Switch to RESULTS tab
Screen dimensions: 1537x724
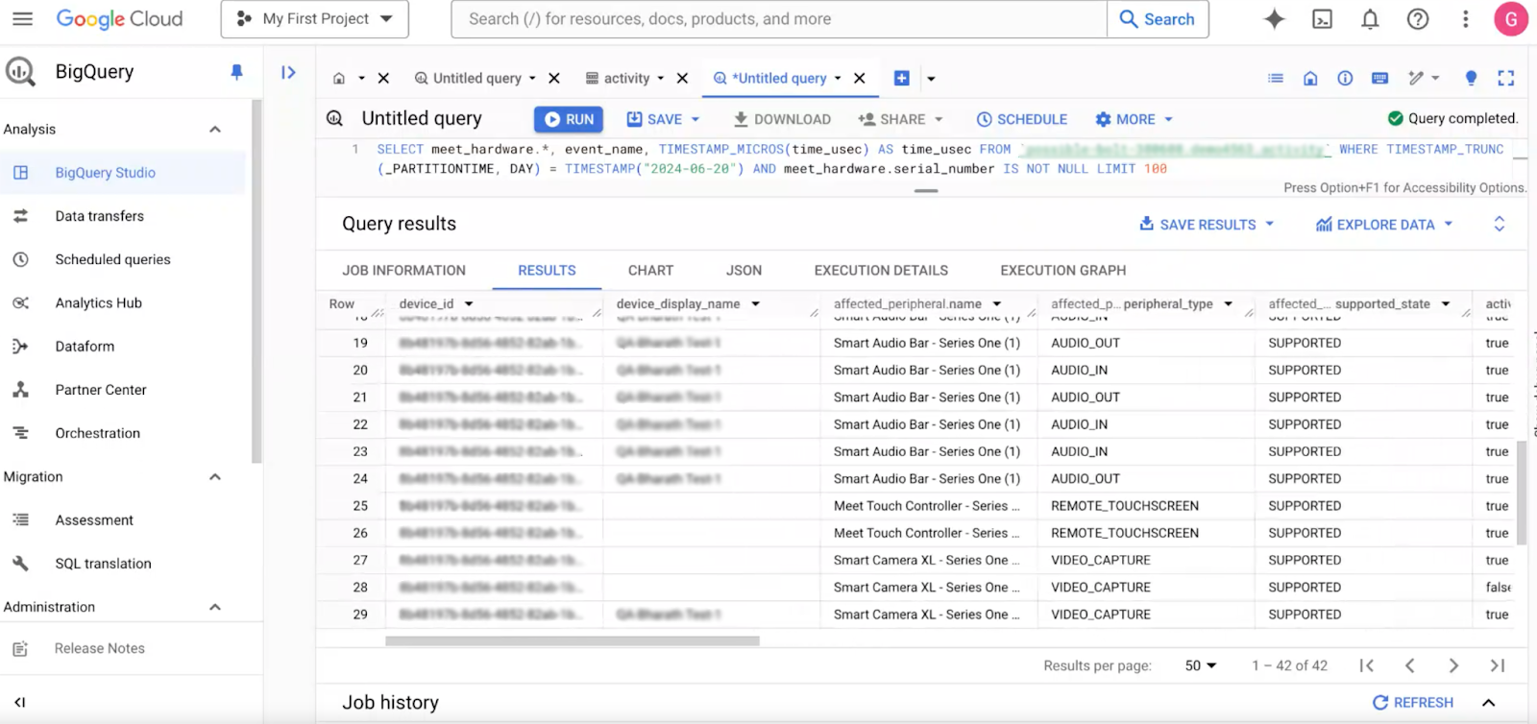[x=547, y=271]
